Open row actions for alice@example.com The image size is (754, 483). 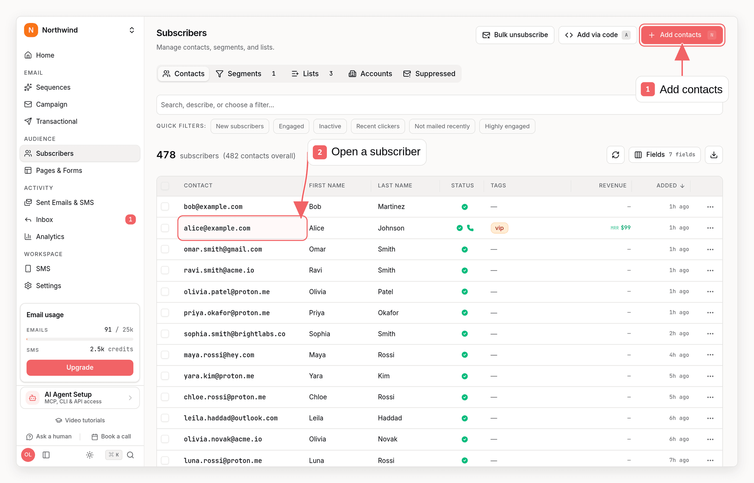(x=710, y=228)
